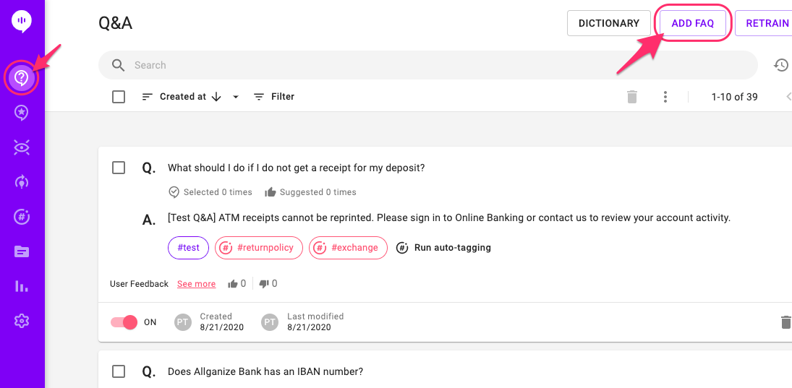Click the hashtag tagging sidebar icon
The height and width of the screenshot is (388, 792).
coord(21,217)
